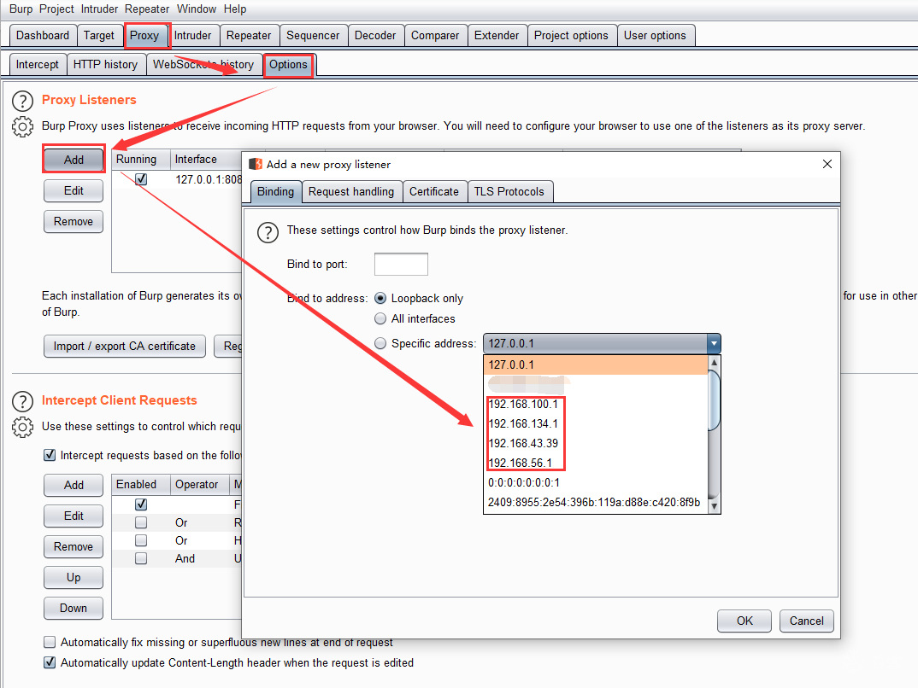Screen dimensions: 918x688
Task: Switch to the Comparer tab
Action: pos(435,35)
